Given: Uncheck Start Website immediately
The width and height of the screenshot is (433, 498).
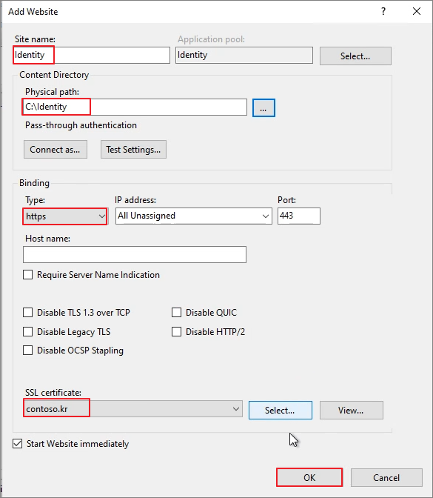Looking at the screenshot, I should click(18, 444).
